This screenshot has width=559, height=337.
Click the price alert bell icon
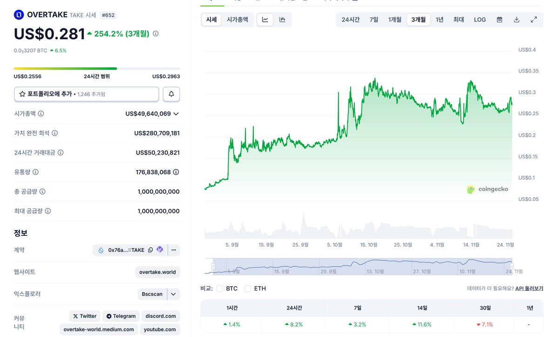pos(171,94)
